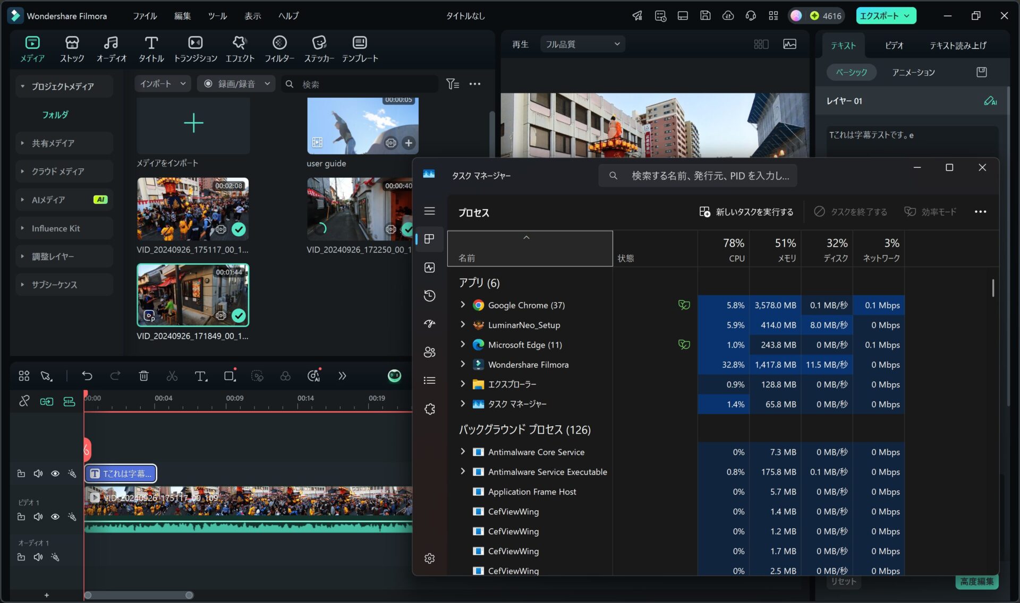Screen dimensions: 1020x603
Task: Switch to the ビデオ properties tab
Action: coord(894,46)
